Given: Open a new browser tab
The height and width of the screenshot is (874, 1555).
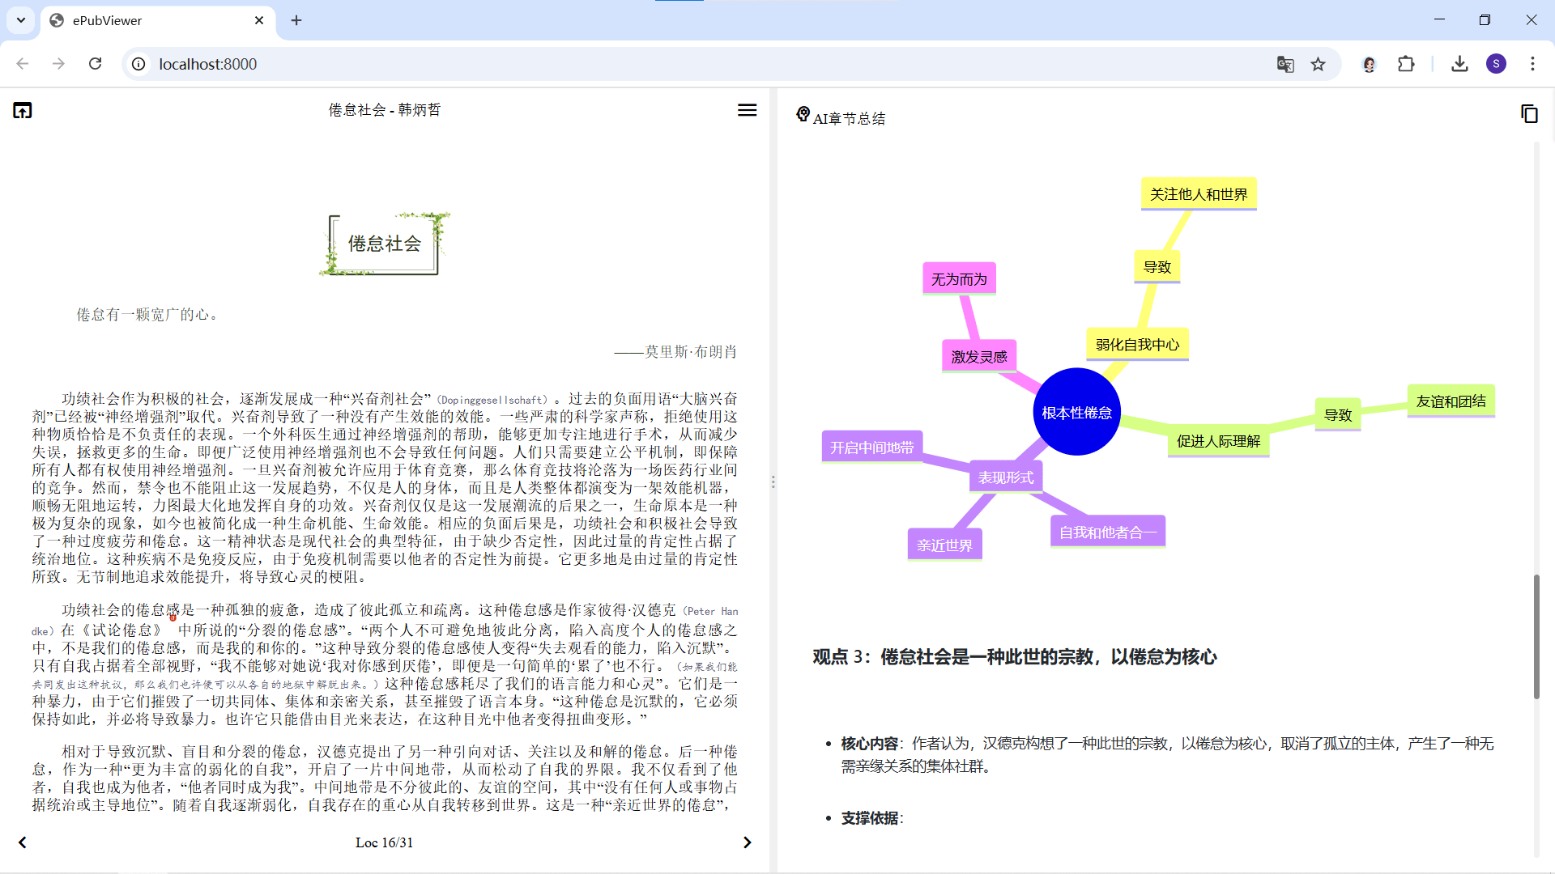Looking at the screenshot, I should pyautogui.click(x=296, y=20).
